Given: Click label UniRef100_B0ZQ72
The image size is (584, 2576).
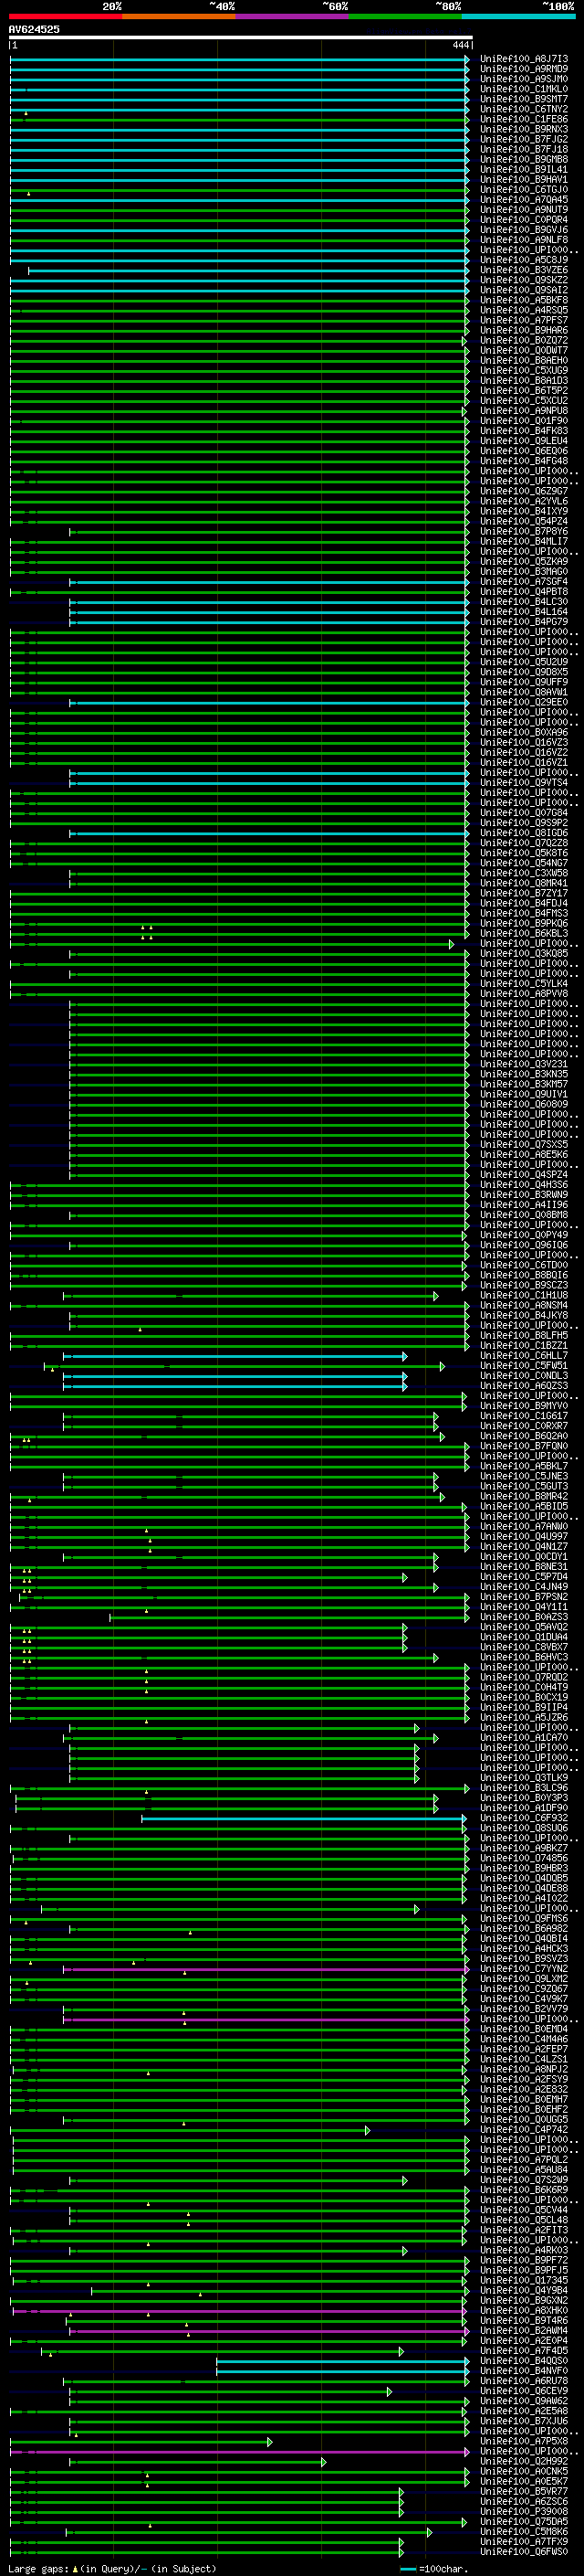Looking at the screenshot, I should (524, 340).
